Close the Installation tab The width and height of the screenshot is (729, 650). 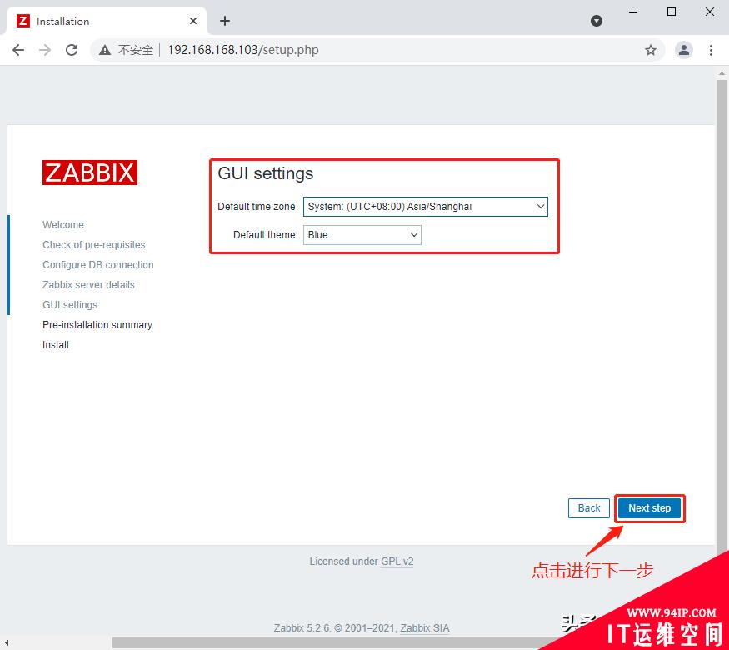193,21
